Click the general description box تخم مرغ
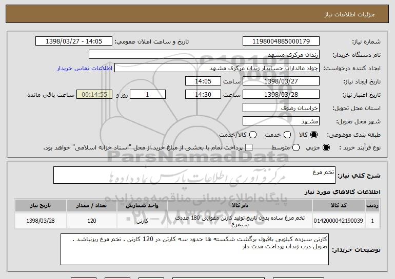Viewport: 395px width, 279px height. [x=194, y=175]
